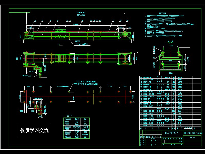The height and width of the screenshot is (154, 205).
Task: Click the drawing number BL500-00-13.6M in title block
Action: [x=193, y=133]
